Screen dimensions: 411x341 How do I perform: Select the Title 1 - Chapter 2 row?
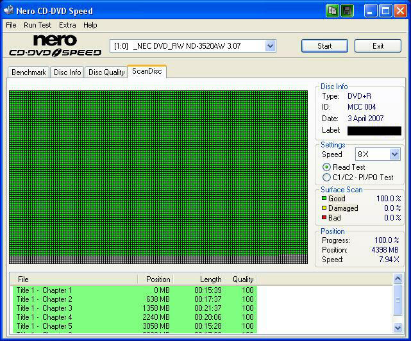(x=135, y=299)
